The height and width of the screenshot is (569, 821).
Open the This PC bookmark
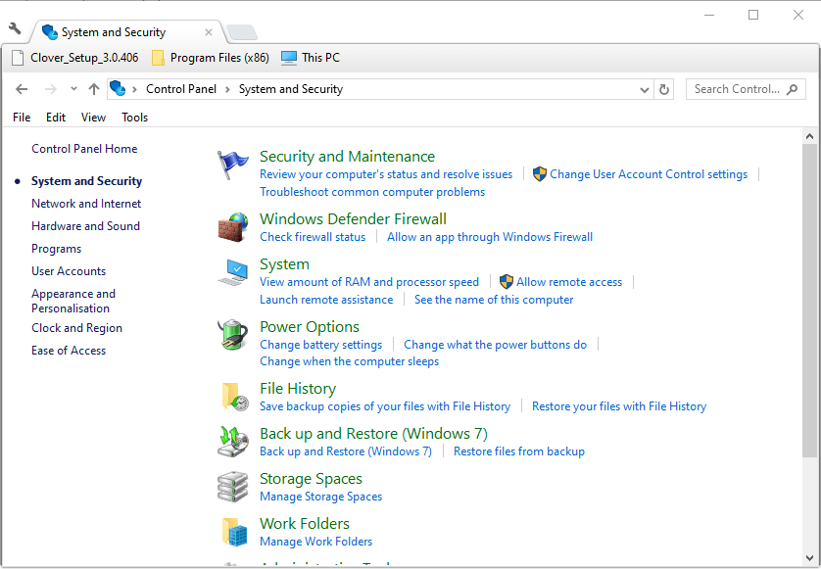coord(311,58)
